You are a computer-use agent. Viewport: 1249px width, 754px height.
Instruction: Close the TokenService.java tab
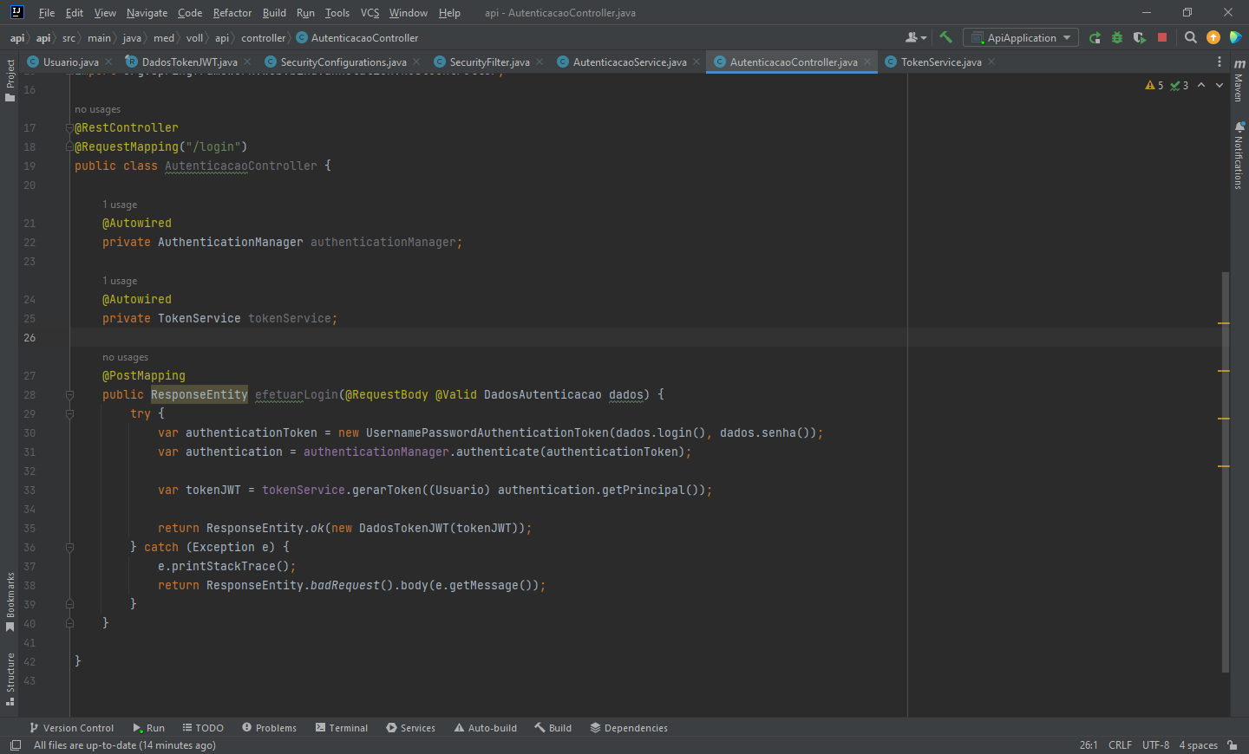pyautogui.click(x=991, y=62)
